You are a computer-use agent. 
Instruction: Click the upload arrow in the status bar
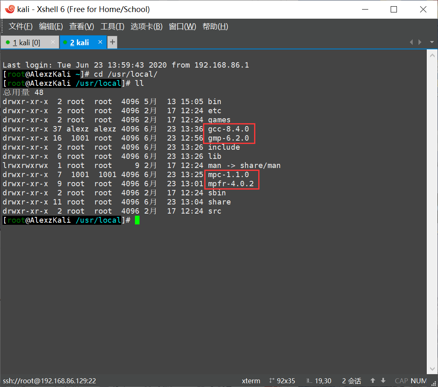pos(372,380)
